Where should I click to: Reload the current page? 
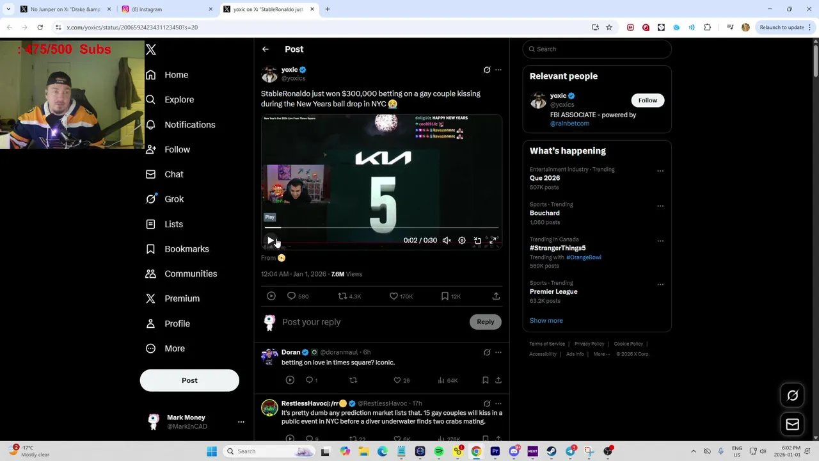click(x=40, y=27)
